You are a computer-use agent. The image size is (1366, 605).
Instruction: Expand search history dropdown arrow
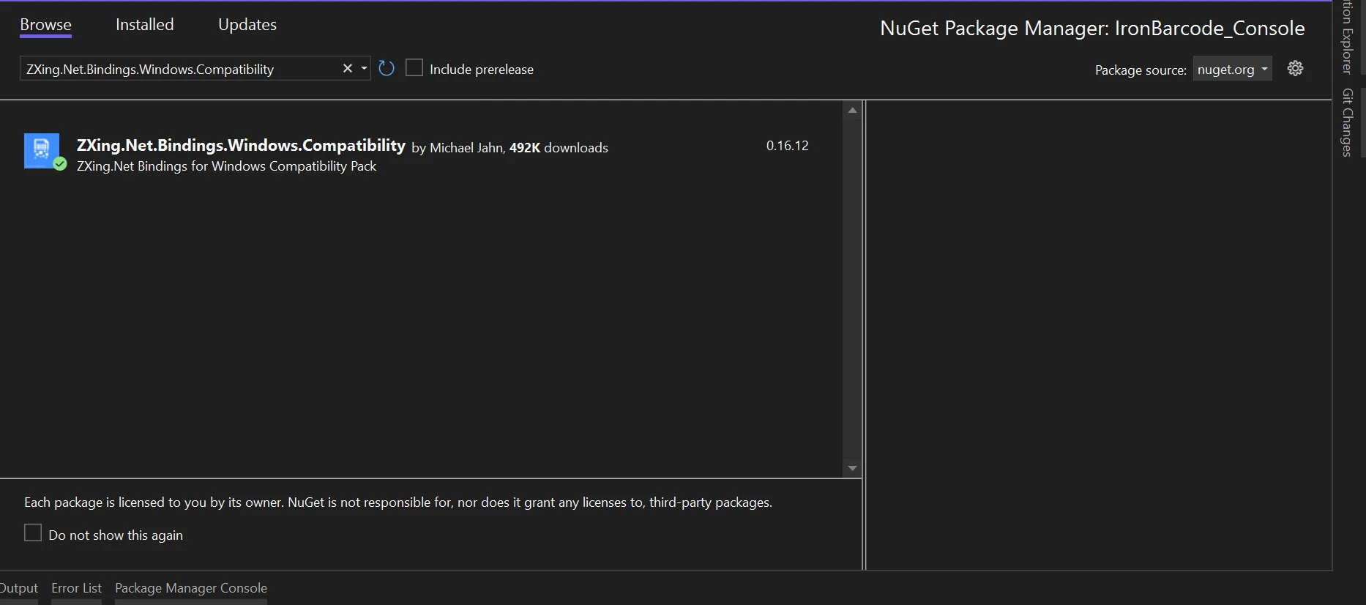[364, 69]
